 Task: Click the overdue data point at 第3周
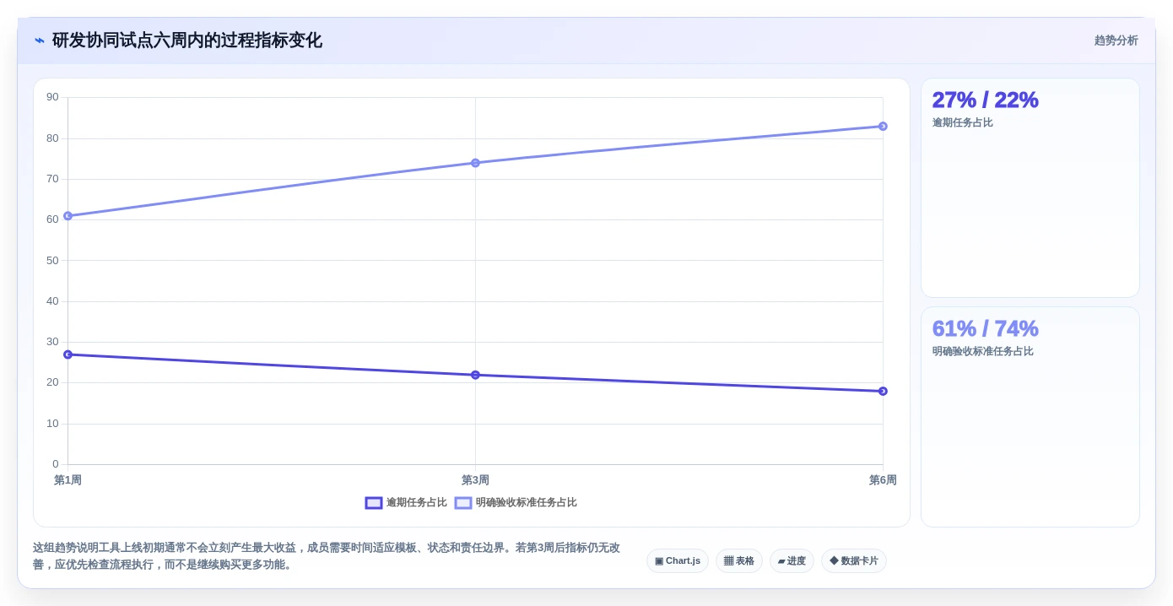(475, 375)
